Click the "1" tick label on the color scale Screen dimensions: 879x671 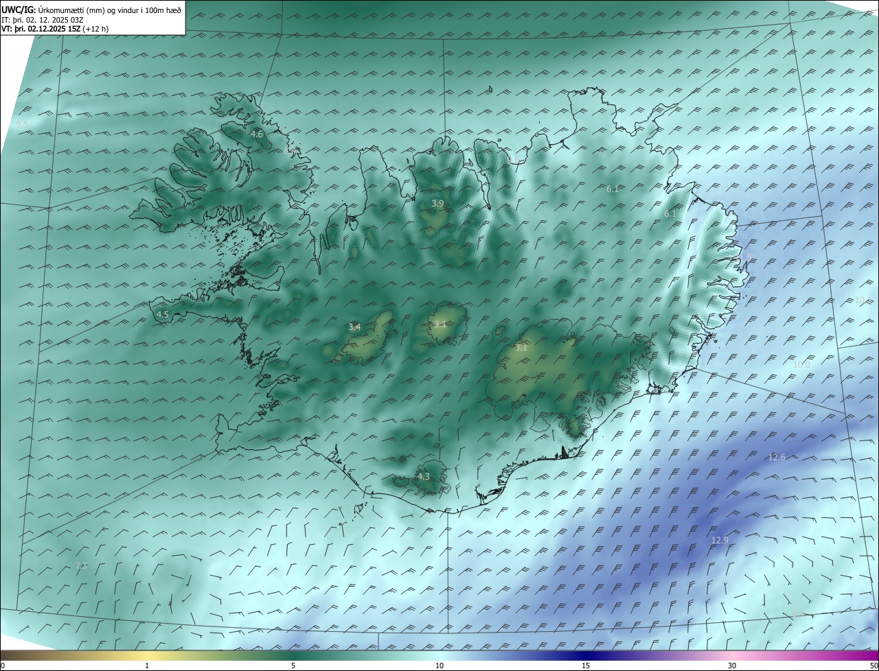pyautogui.click(x=147, y=666)
